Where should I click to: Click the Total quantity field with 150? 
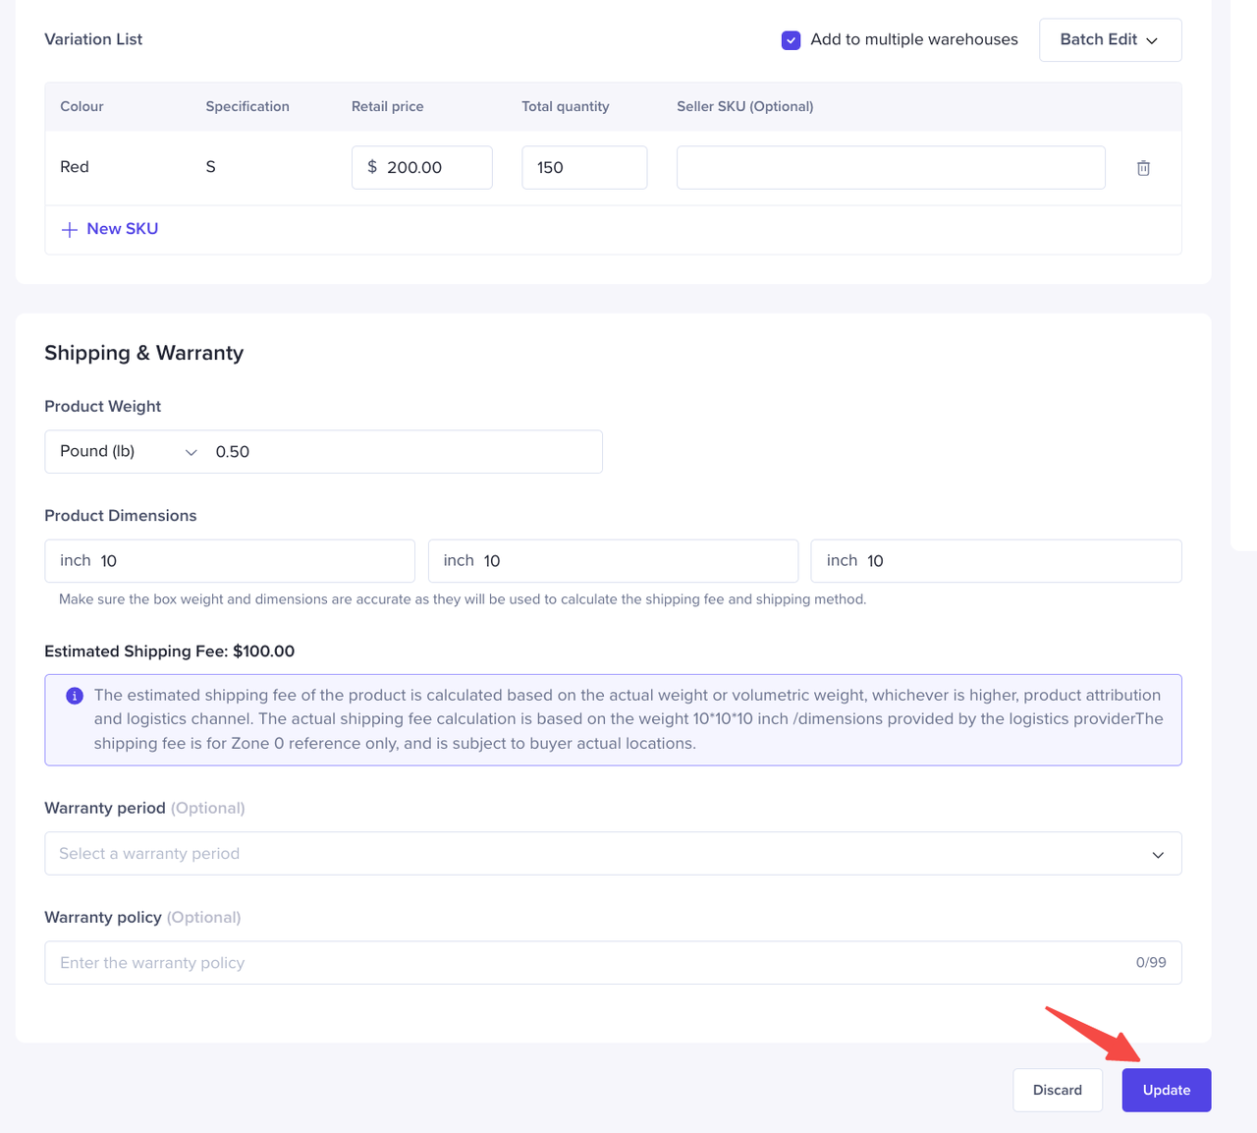coord(584,168)
